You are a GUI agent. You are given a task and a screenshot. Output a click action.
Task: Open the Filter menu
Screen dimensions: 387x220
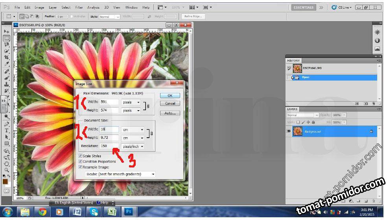point(79,7)
